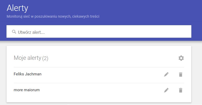Click empty space in Feliks Jachman row

[x=104, y=75]
